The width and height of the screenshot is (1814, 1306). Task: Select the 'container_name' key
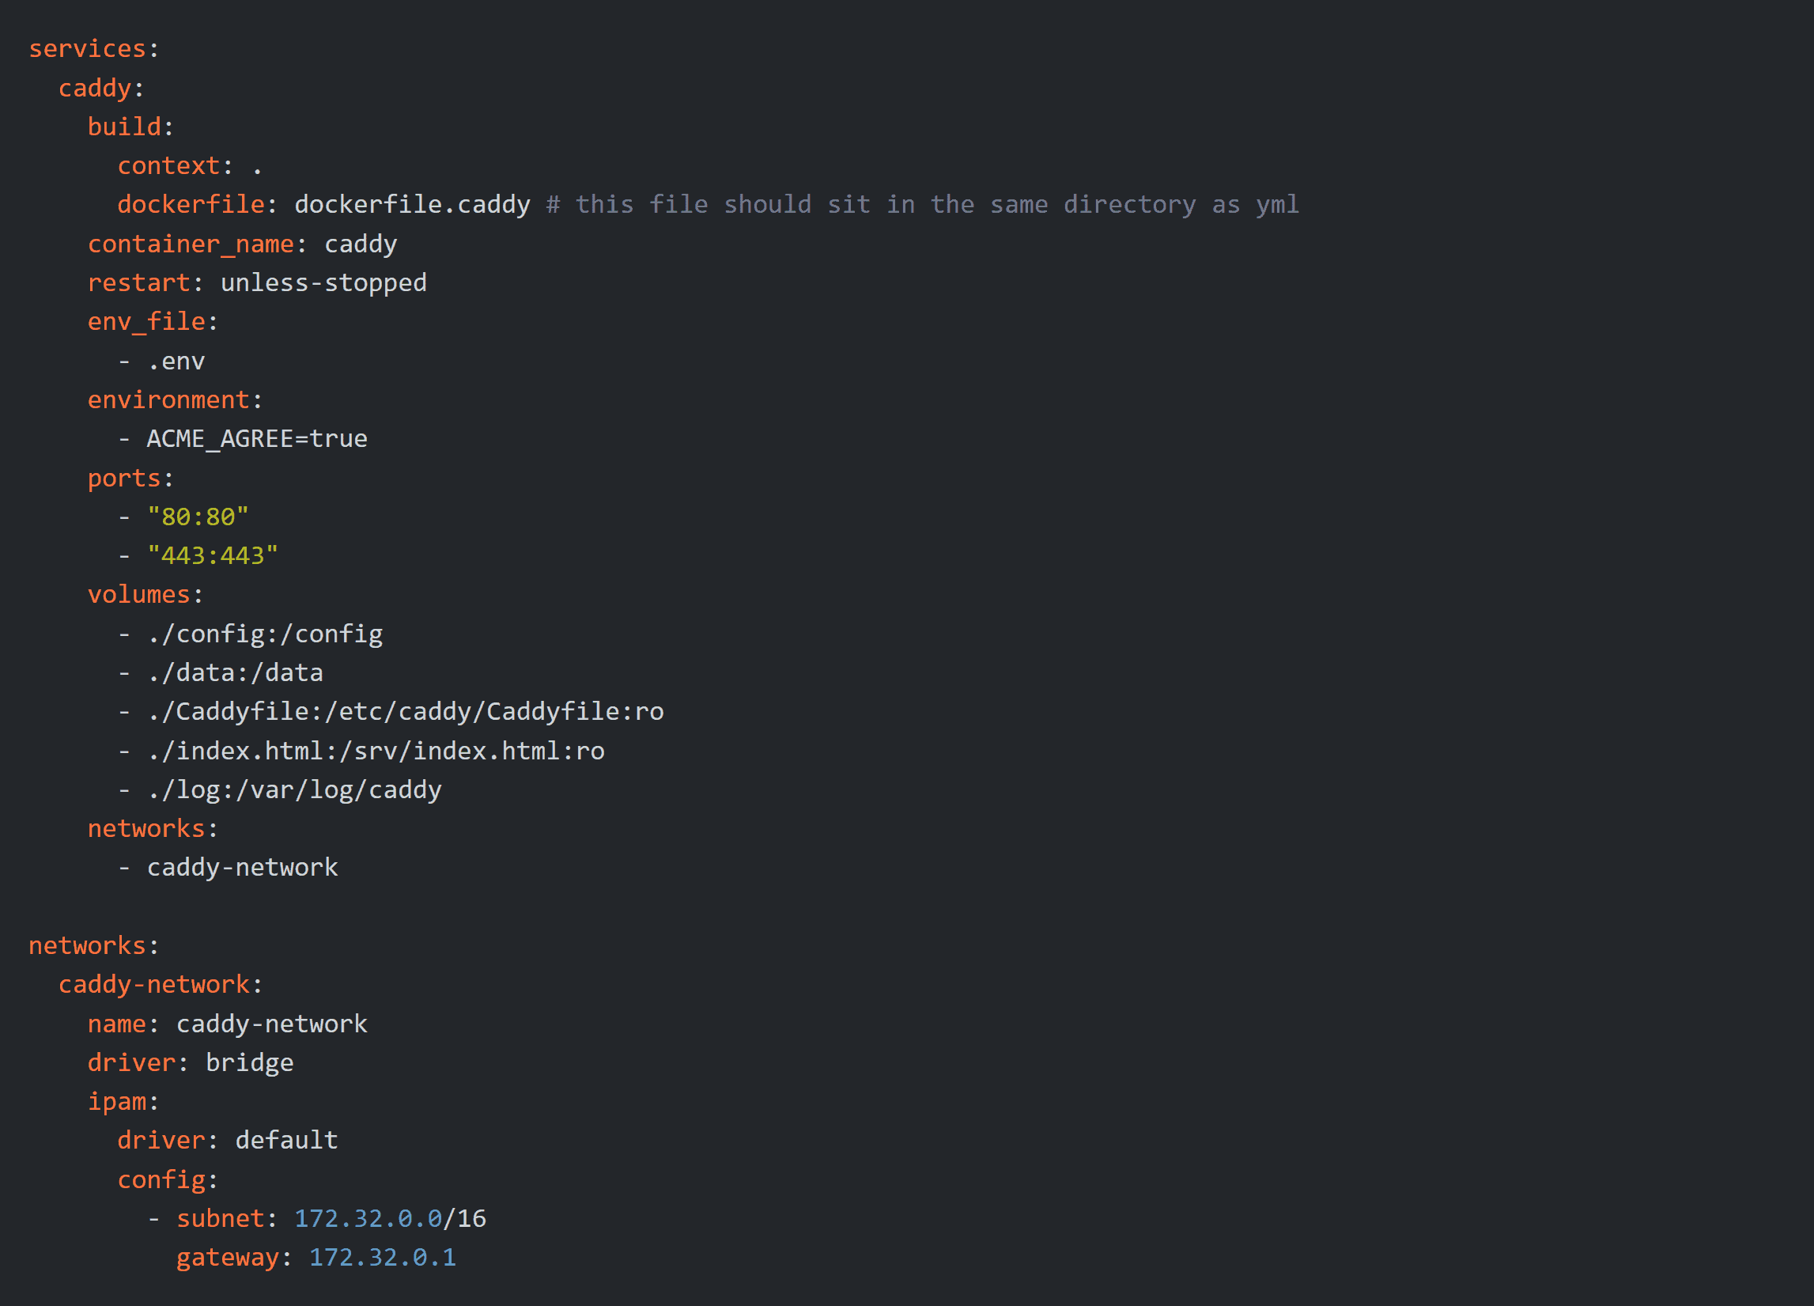191,244
